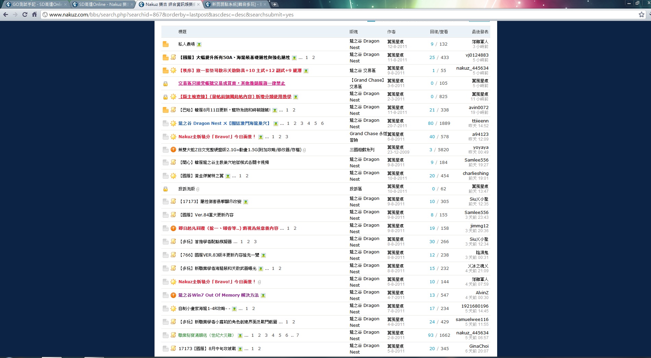Click the sun icon beside 【國服】黃金傑蘭特之翼
This screenshot has width=651, height=358.
[x=173, y=176]
